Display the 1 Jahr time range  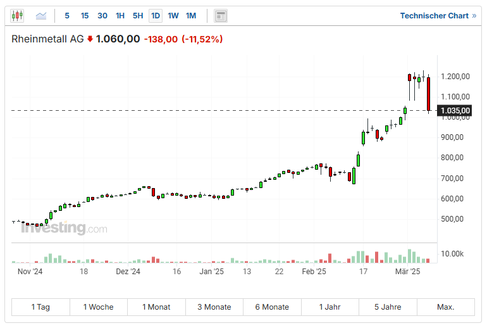click(x=330, y=307)
